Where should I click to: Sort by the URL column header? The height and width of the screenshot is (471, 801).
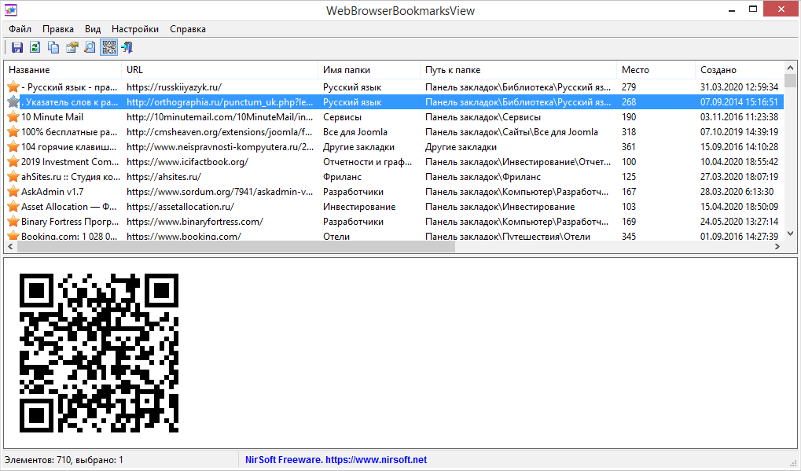[x=219, y=70]
